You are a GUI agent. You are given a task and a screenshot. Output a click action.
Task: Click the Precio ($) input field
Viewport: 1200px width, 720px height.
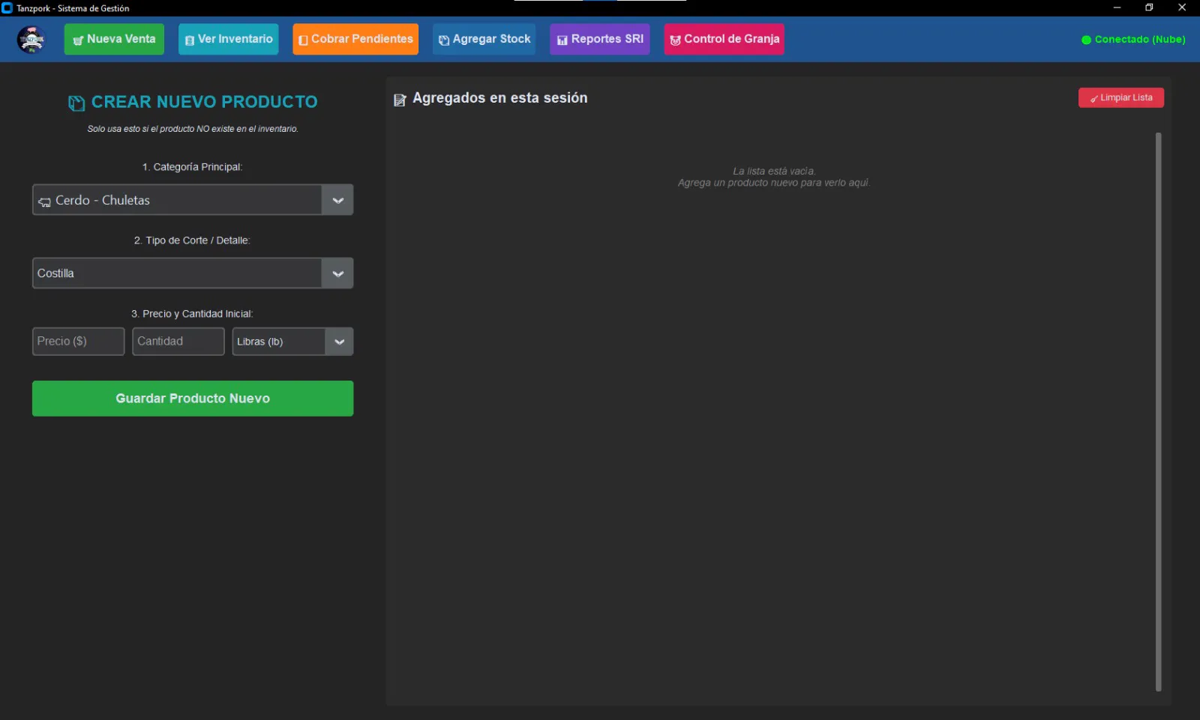[78, 342]
